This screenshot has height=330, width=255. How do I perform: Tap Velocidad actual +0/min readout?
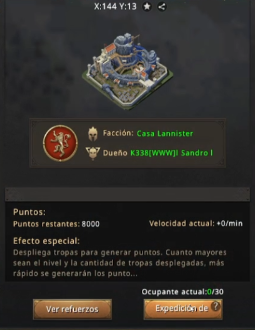(x=196, y=223)
